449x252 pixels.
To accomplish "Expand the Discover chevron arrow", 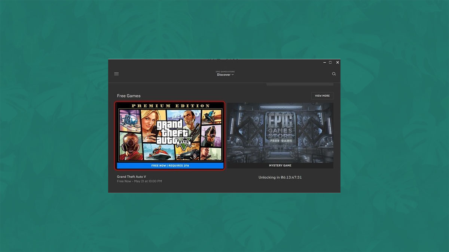I will (x=232, y=75).
